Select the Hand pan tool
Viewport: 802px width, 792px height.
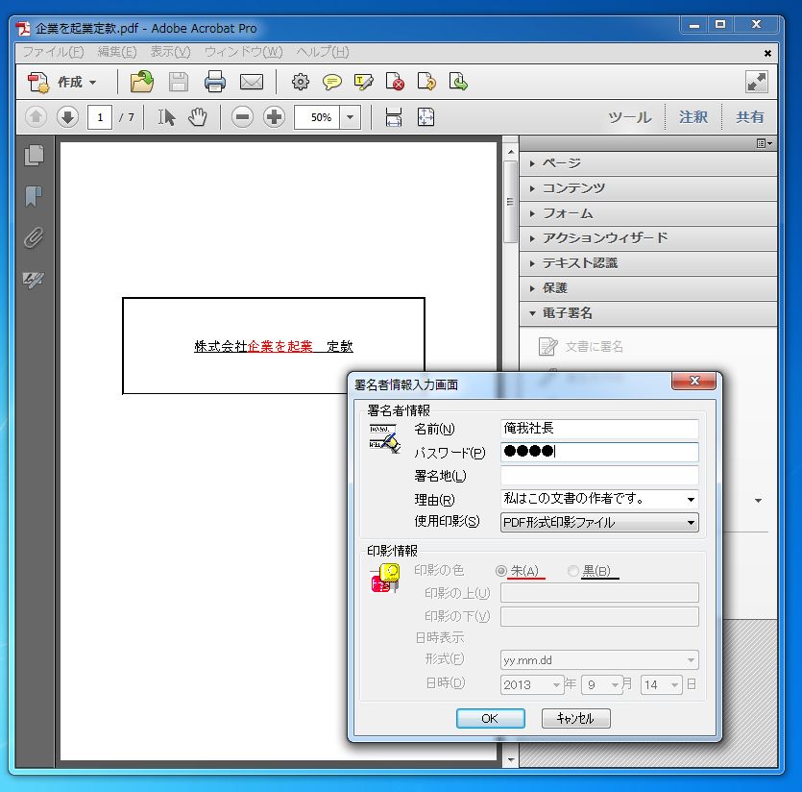(x=198, y=117)
